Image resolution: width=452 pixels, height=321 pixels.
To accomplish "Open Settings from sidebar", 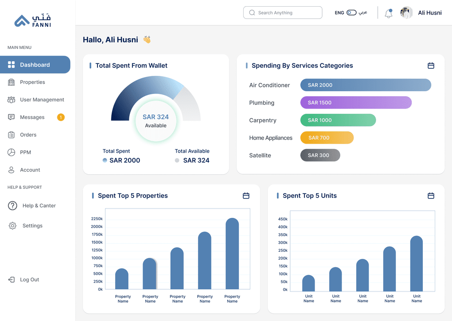I will 33,226.
